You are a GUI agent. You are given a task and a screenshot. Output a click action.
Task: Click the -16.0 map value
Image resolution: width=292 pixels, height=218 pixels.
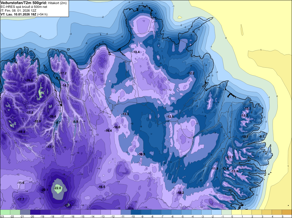(x=117, y=127)
